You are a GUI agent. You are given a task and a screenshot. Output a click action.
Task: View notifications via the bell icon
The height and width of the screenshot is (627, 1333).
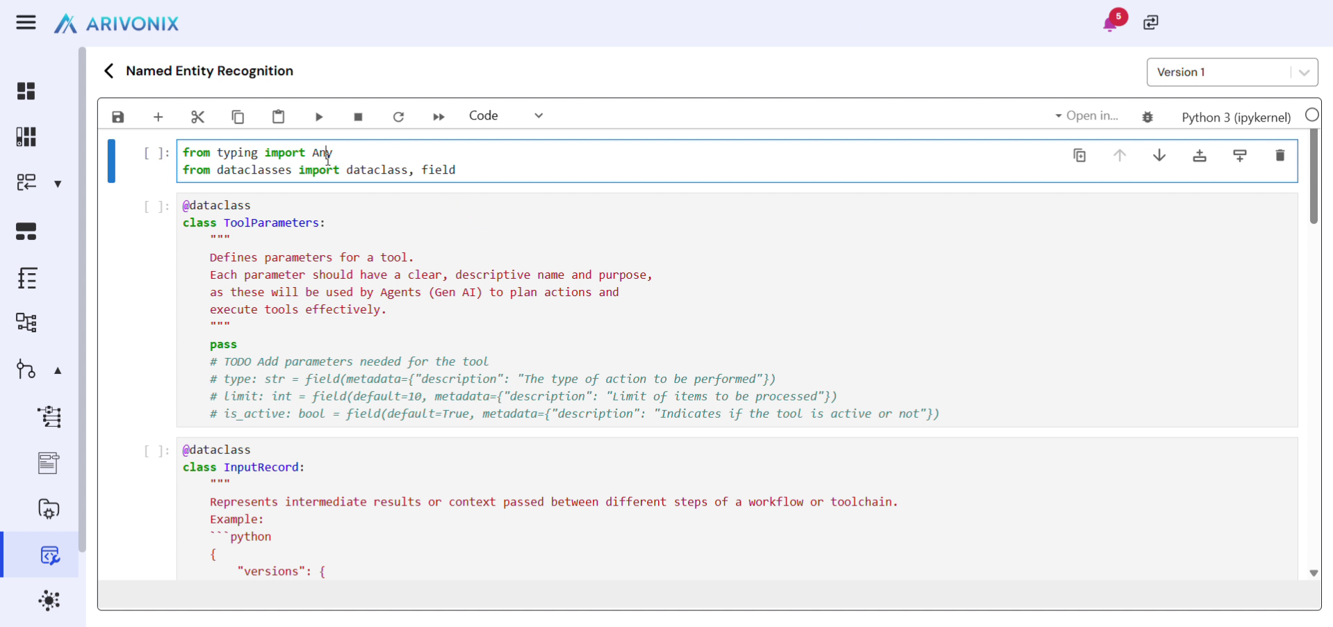click(1110, 24)
